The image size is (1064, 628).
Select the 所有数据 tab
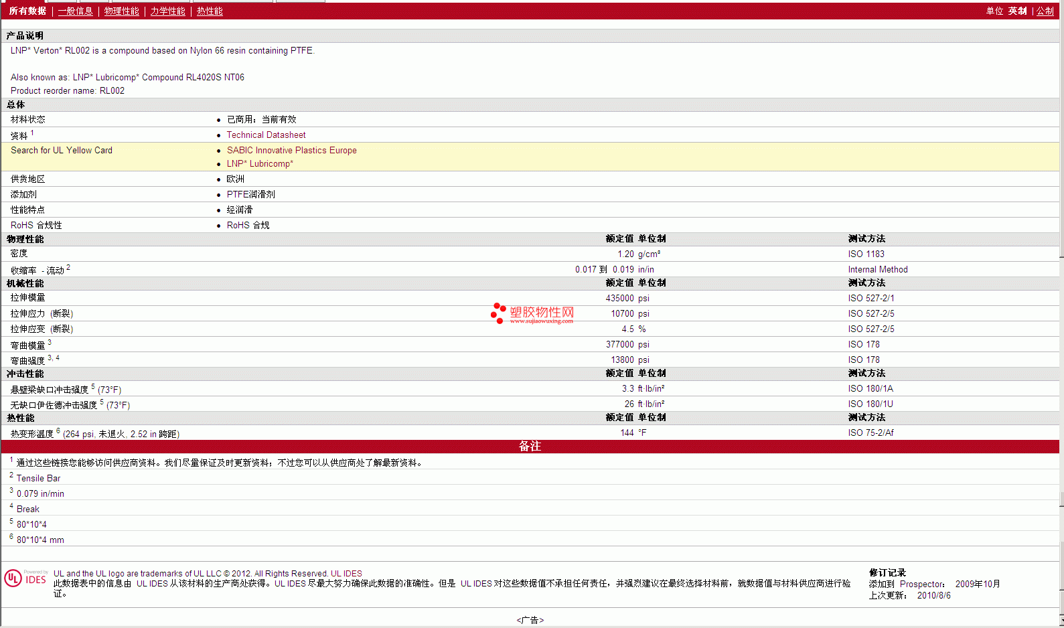point(27,11)
